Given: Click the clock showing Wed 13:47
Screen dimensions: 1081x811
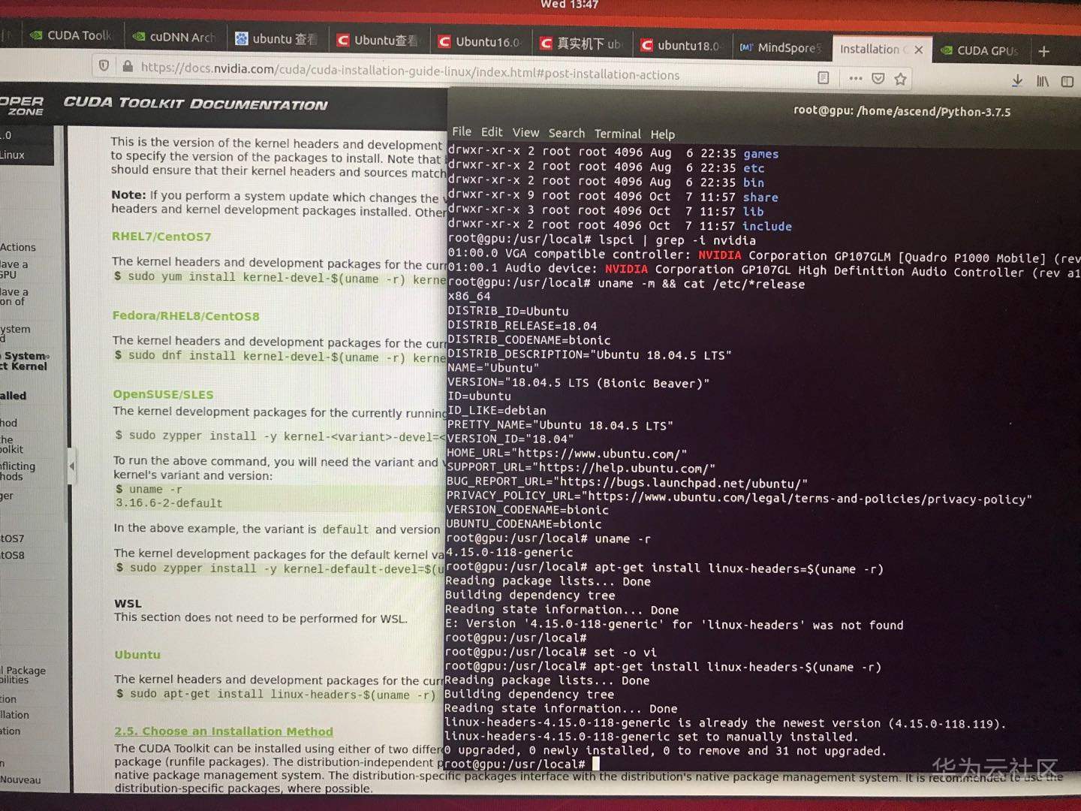Looking at the screenshot, I should [x=570, y=5].
